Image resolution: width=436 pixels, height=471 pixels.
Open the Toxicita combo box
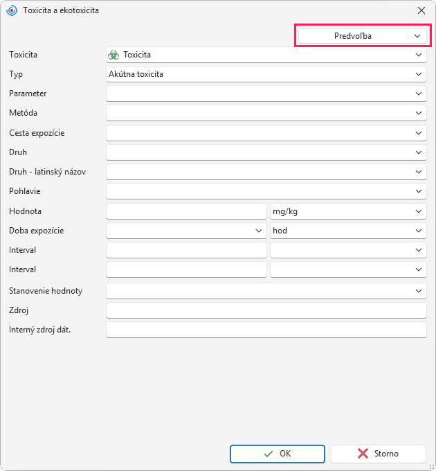(266, 55)
